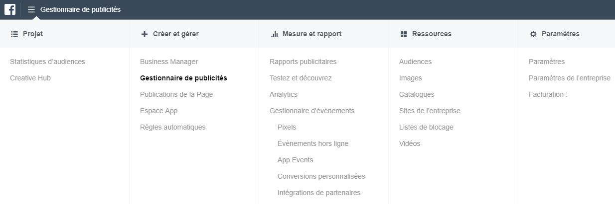Click Gestionnaire de publicités title in top bar
The image size is (615, 204).
[80, 9]
